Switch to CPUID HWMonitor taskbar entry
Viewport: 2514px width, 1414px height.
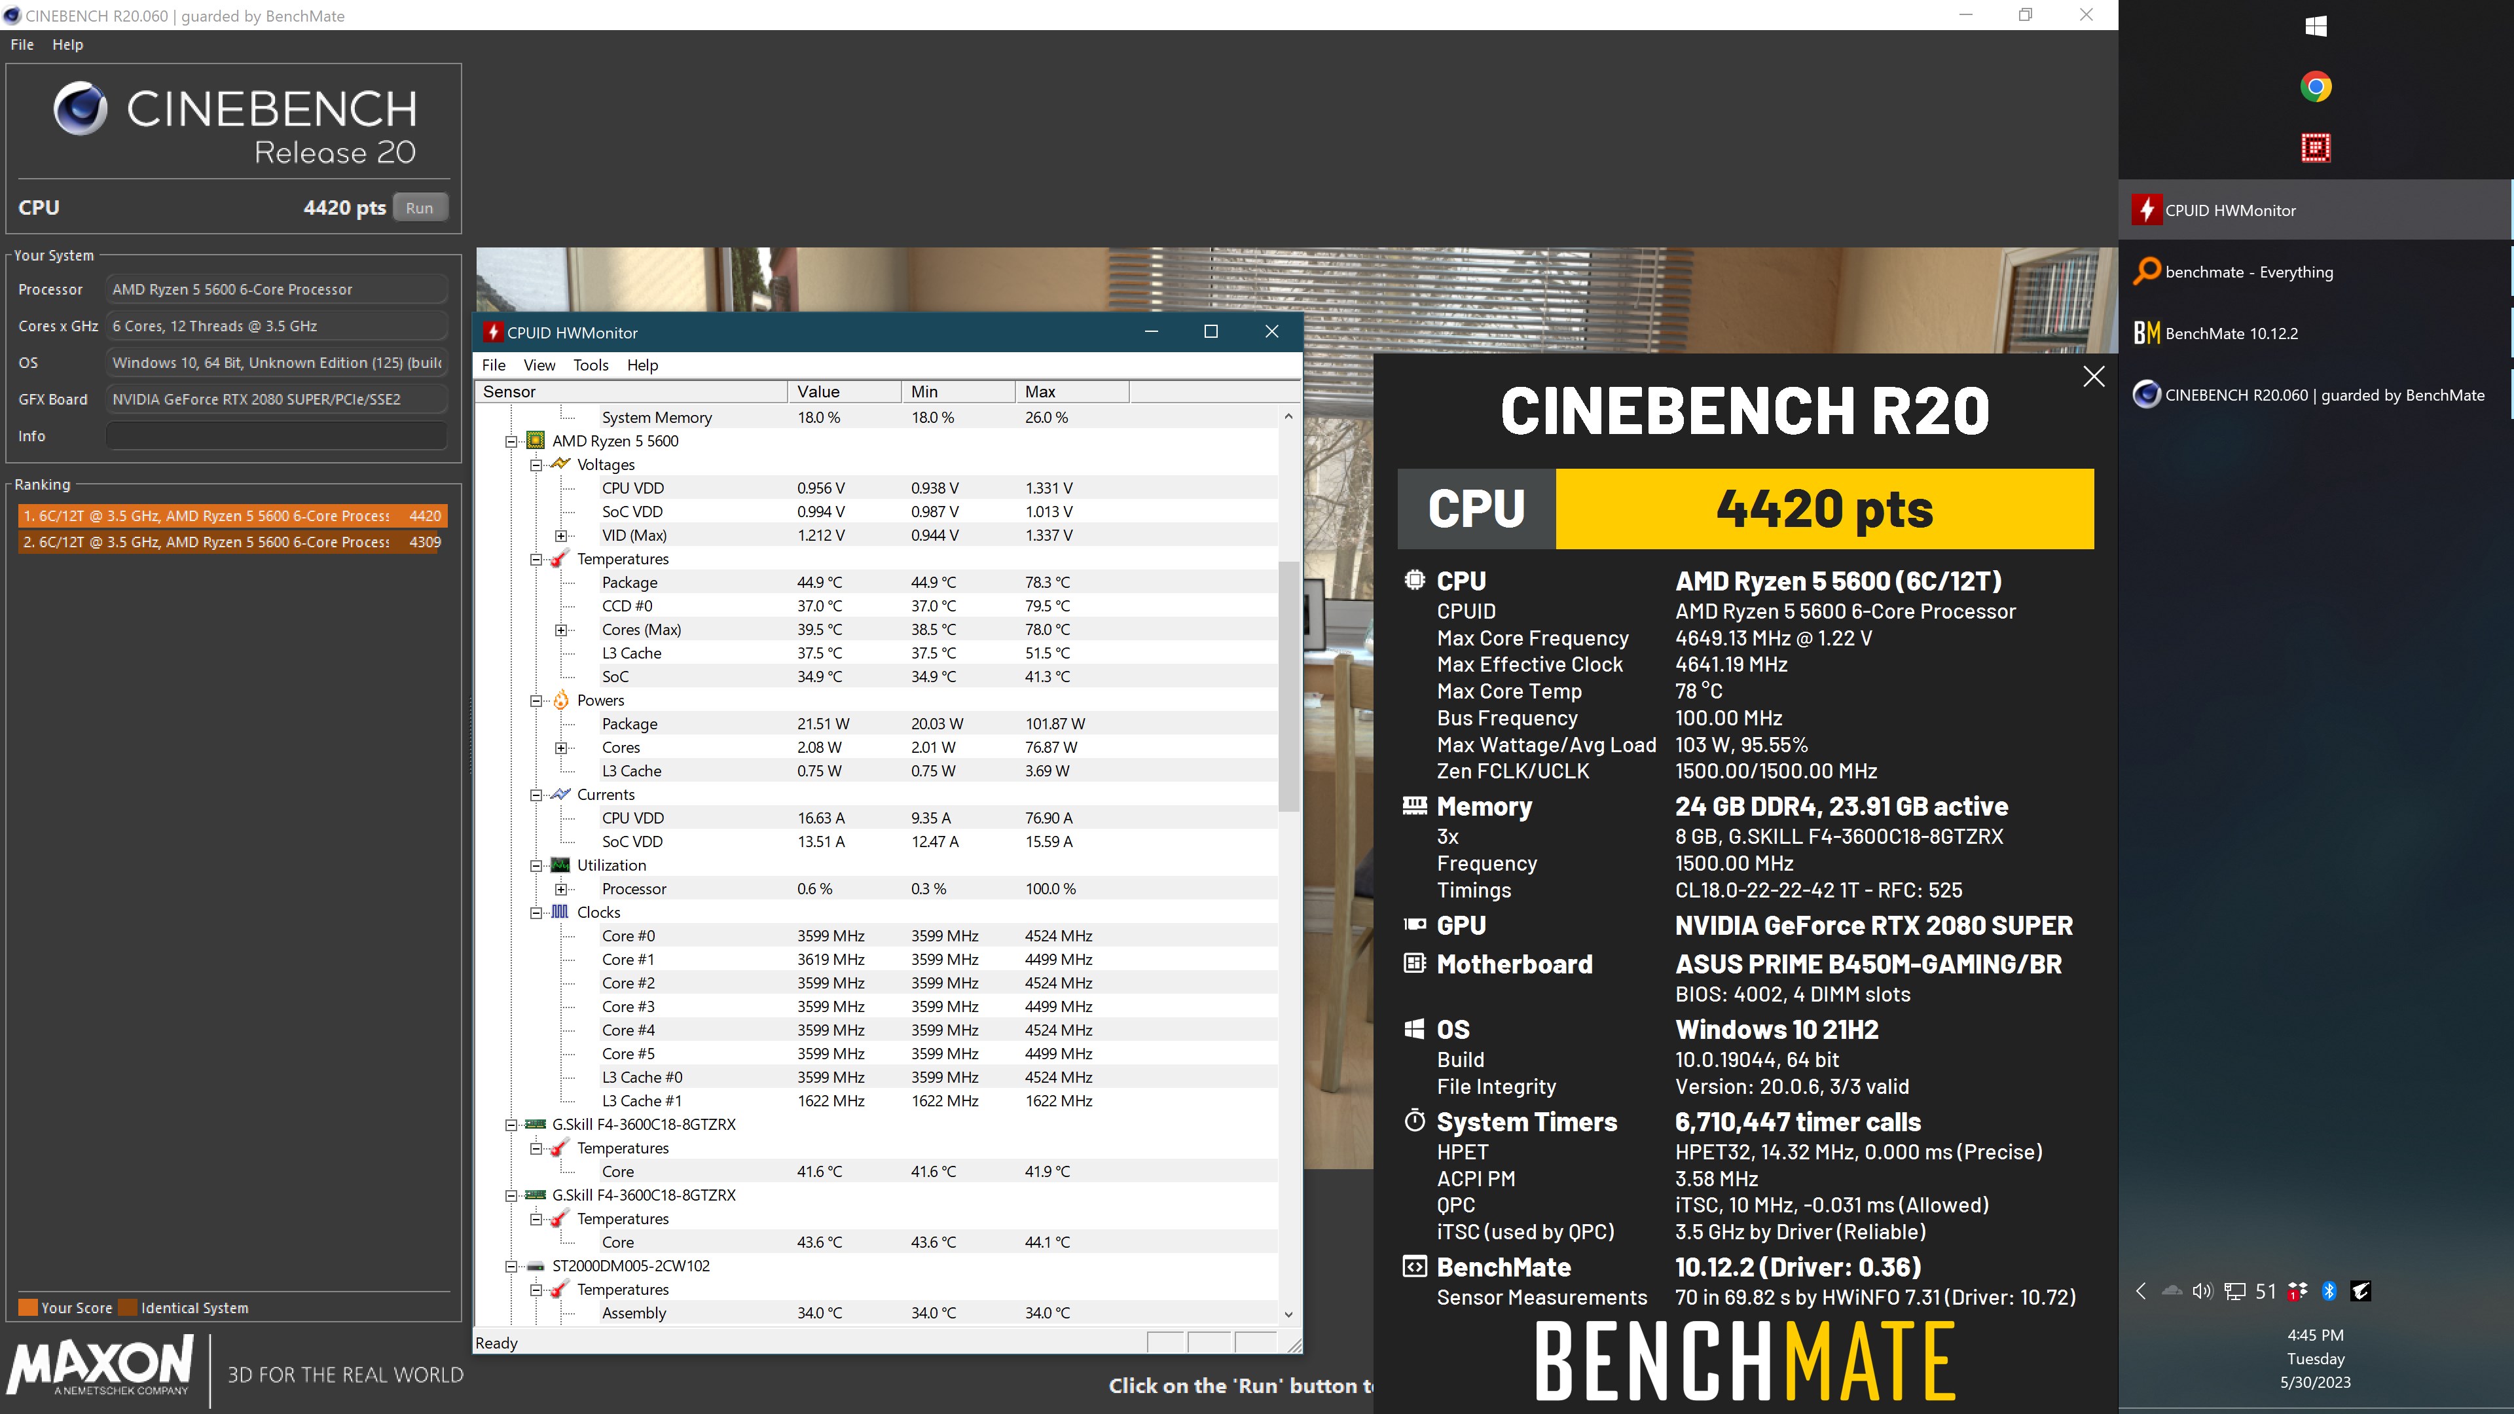coord(2315,209)
